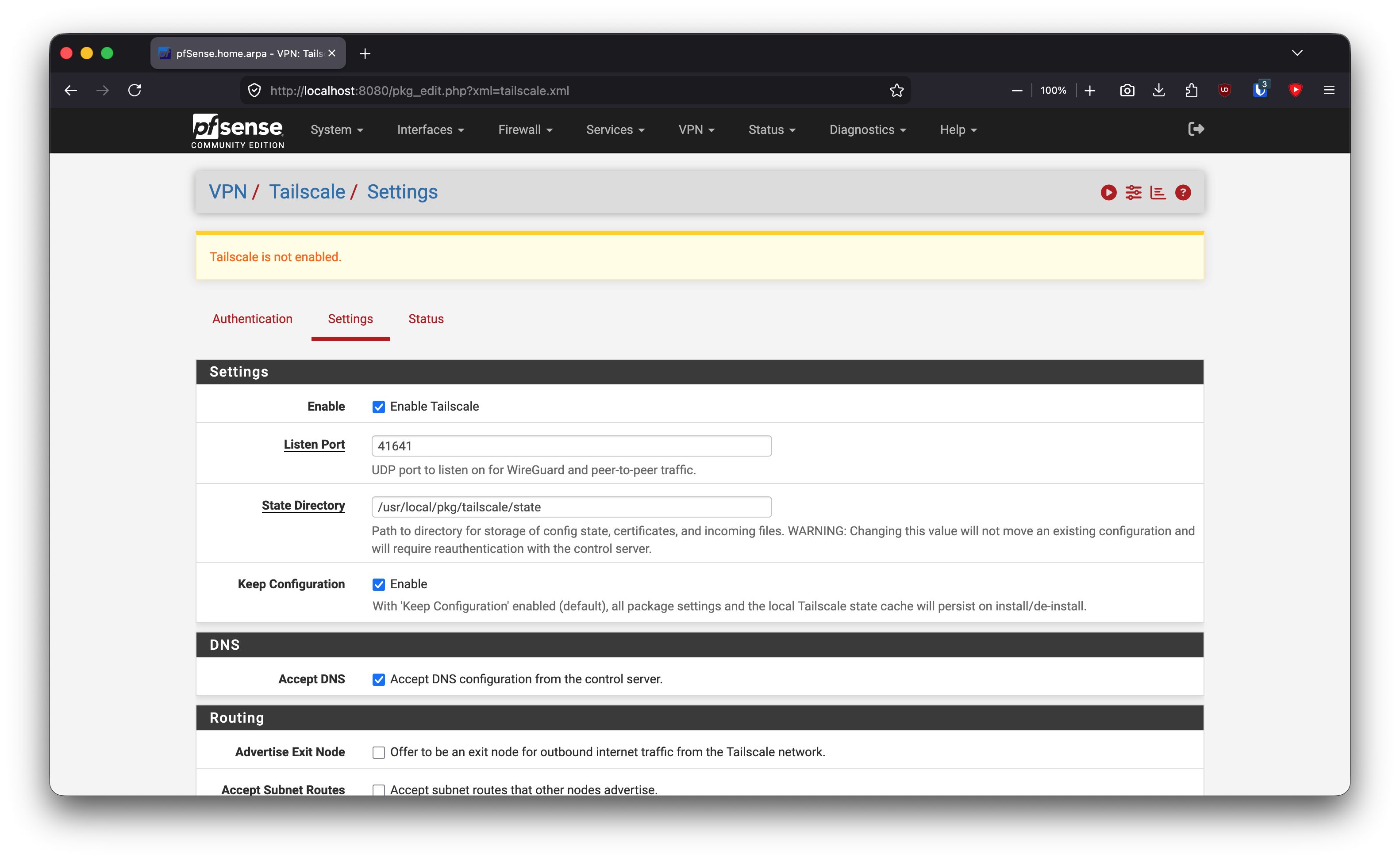Click into the State Directory input field
The image size is (1400, 861).
coord(571,507)
